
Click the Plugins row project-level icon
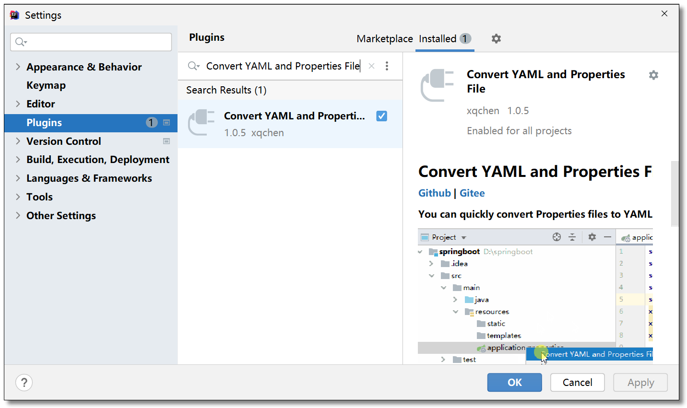pyautogui.click(x=166, y=123)
